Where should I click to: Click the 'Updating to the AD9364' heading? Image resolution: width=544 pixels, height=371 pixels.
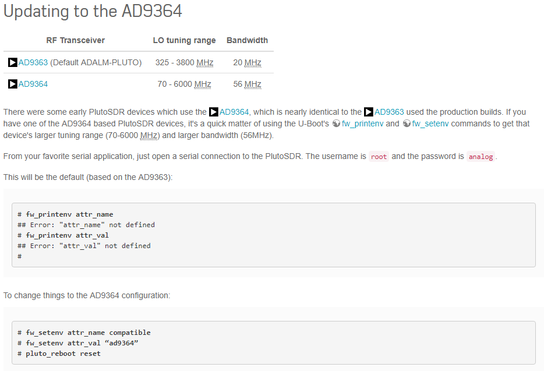point(93,11)
